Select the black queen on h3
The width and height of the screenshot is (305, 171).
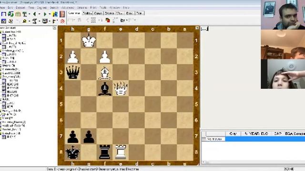coord(73,72)
